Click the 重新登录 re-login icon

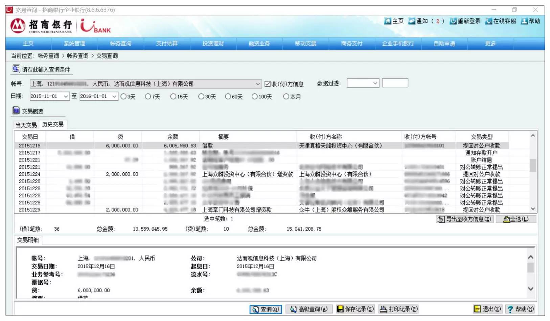pyautogui.click(x=453, y=21)
